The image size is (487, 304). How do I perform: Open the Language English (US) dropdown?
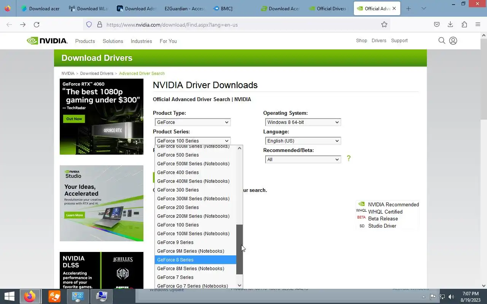(x=303, y=141)
